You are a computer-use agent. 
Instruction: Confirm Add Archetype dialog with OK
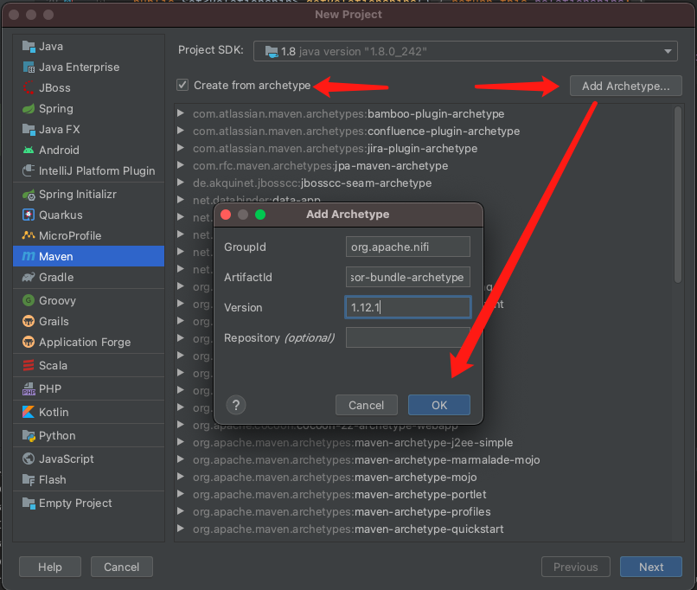click(x=439, y=405)
